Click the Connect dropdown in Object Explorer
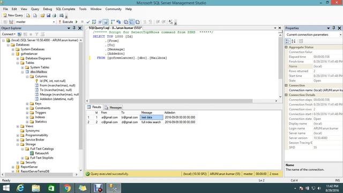343x193 pixels. tap(9, 34)
